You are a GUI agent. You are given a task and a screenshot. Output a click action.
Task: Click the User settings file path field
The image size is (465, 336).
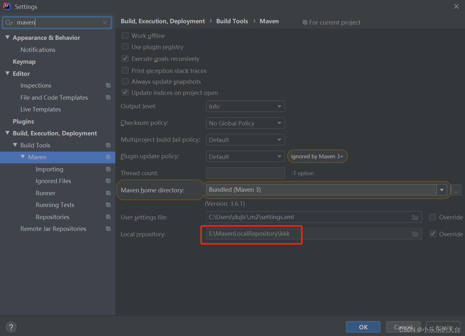(x=314, y=217)
